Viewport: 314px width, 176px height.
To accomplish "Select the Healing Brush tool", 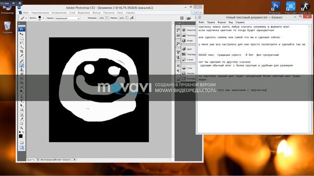I will [x=22, y=61].
